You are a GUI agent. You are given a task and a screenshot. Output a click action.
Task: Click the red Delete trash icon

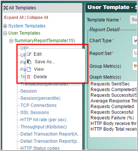coord(29,77)
